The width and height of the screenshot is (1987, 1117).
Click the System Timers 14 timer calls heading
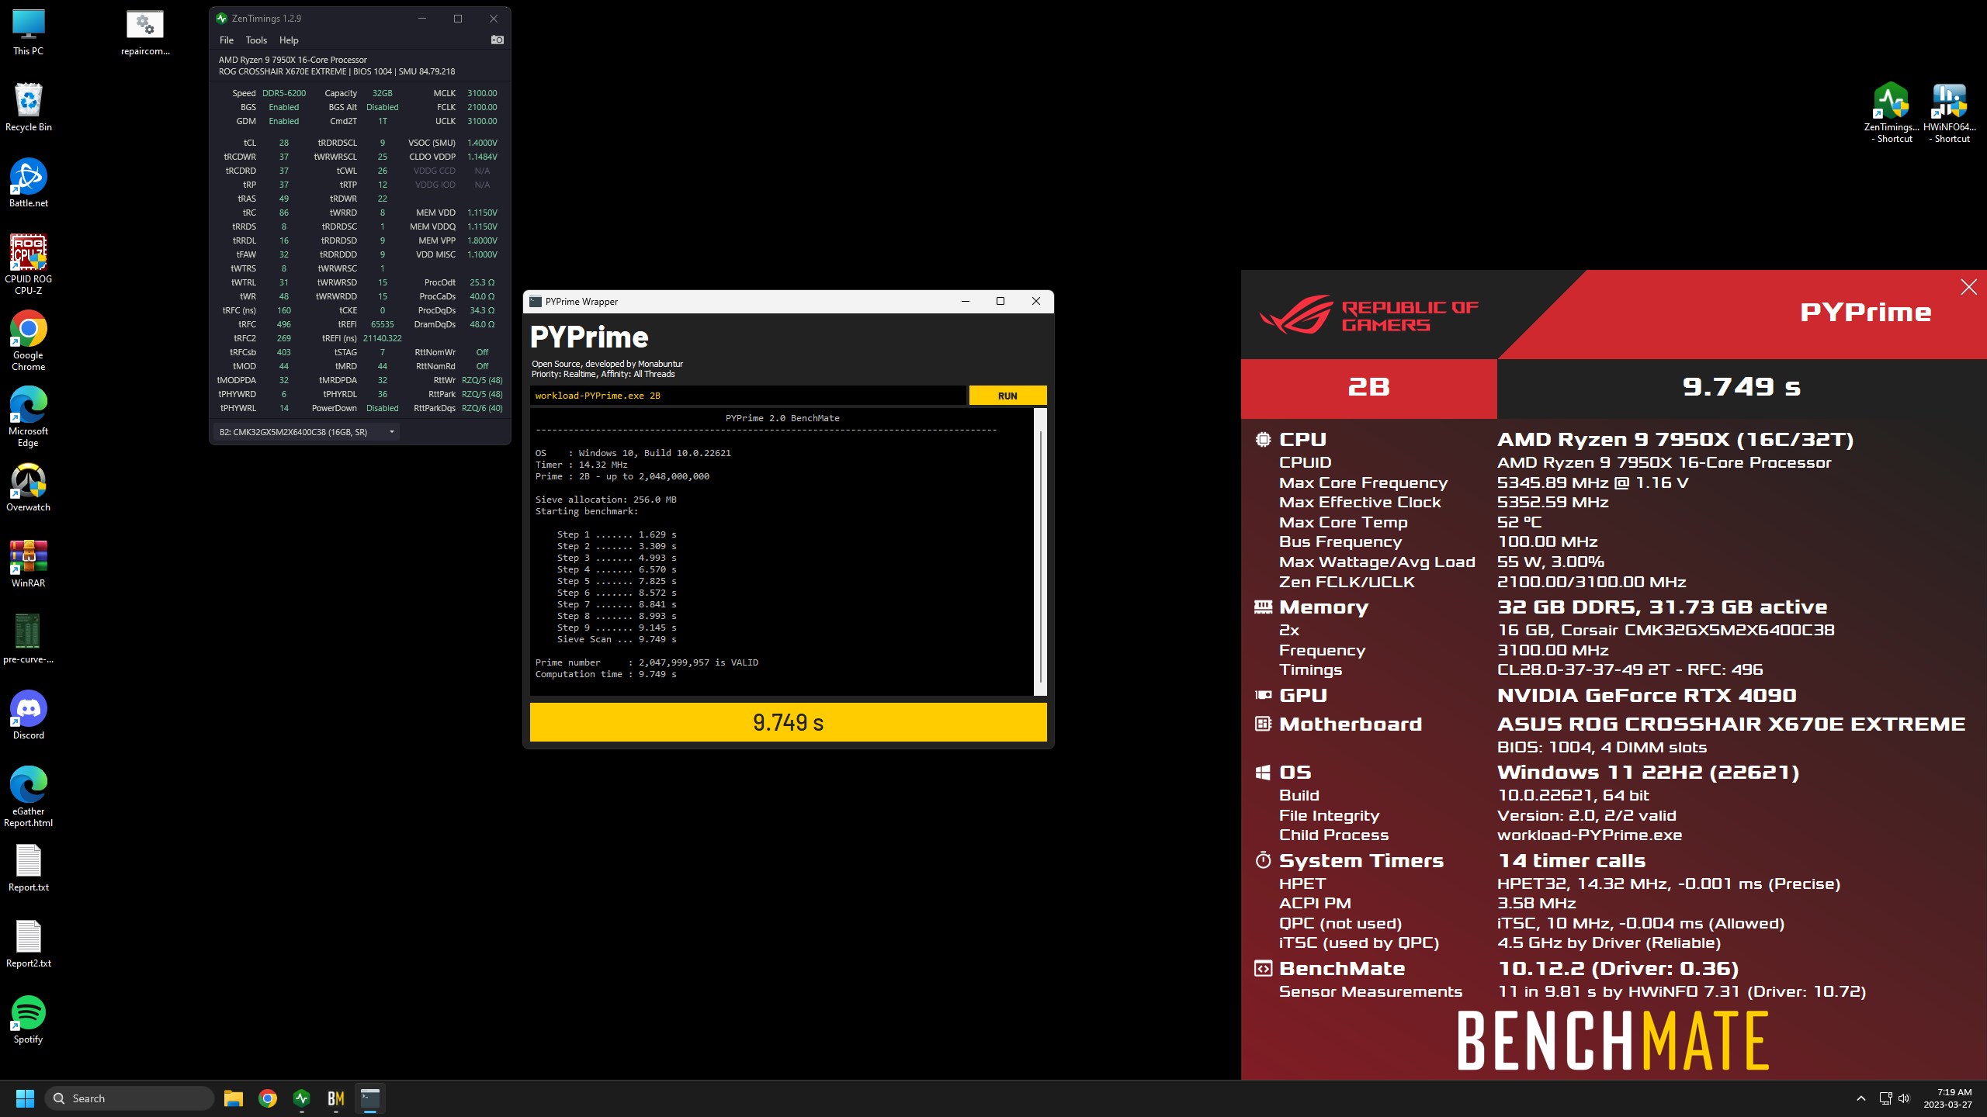coord(1571,861)
